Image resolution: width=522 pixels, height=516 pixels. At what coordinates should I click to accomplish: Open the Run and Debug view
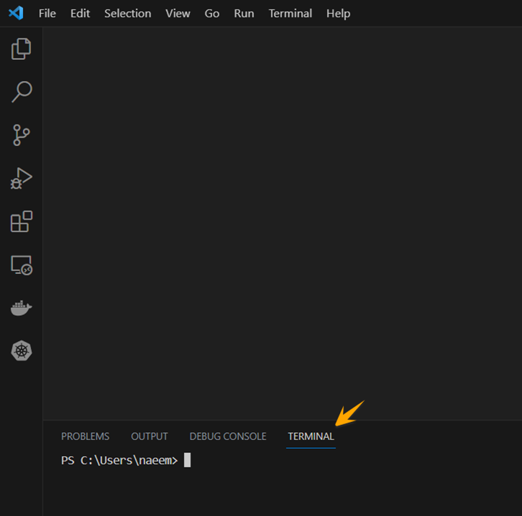[22, 178]
